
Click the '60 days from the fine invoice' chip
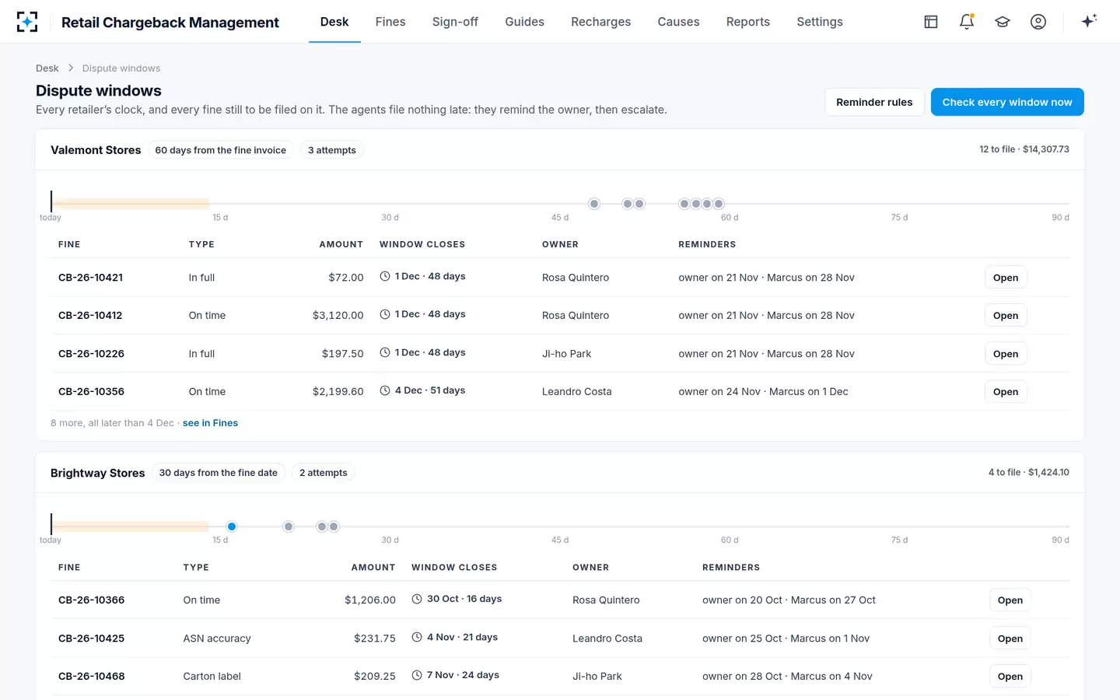pyautogui.click(x=221, y=150)
